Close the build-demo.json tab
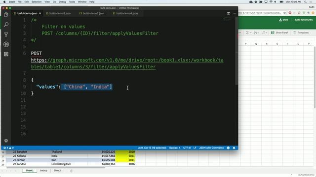The height and width of the screenshot is (177, 316). 40,13
